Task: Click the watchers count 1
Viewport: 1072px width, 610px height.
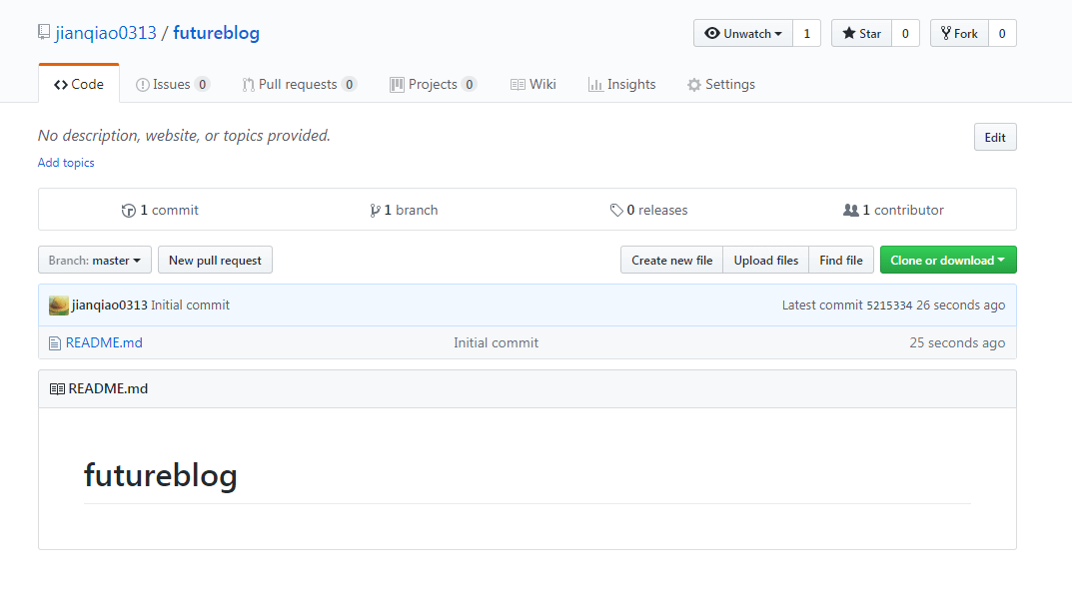Action: [x=806, y=33]
